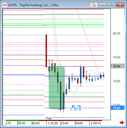The width and height of the screenshot is (127, 128).
Task: Click the gray 79 label above green rectangle
Action: (59, 65)
